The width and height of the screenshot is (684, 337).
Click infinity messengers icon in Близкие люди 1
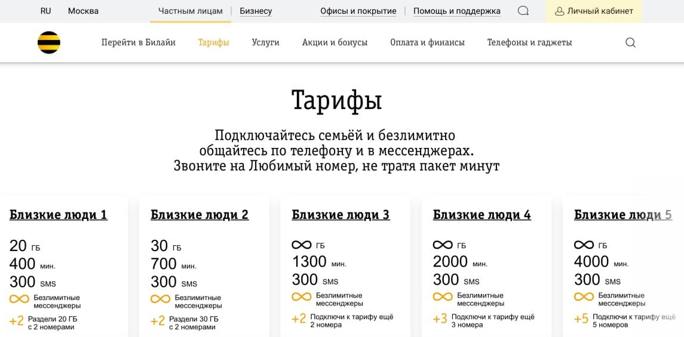(x=19, y=299)
